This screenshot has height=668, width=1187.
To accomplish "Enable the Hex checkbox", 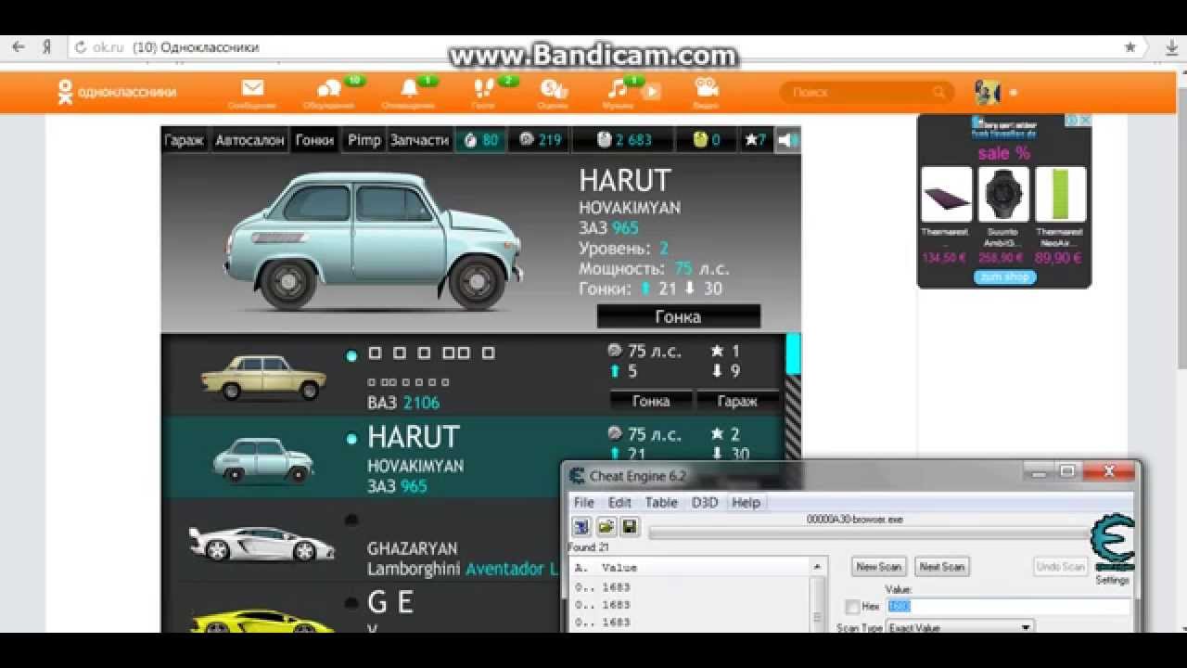I will (x=852, y=607).
